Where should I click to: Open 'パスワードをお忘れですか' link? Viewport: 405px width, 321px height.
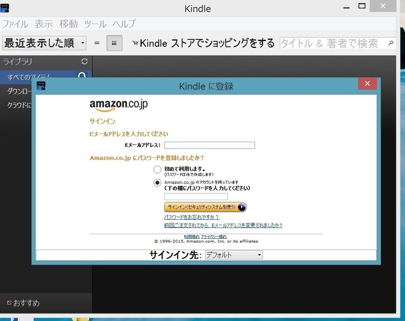click(192, 217)
